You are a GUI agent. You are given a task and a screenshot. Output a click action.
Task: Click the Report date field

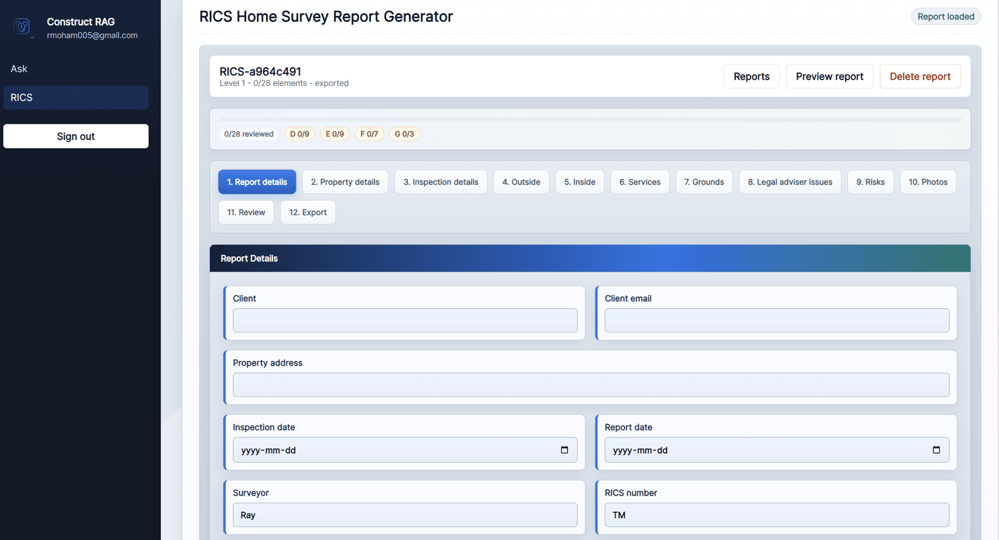777,450
